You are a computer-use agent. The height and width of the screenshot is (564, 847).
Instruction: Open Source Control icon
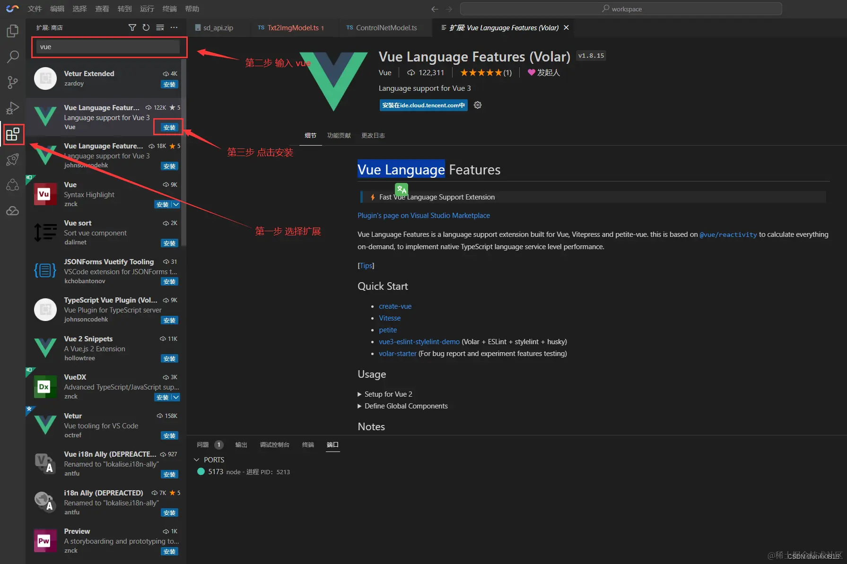[x=13, y=82]
